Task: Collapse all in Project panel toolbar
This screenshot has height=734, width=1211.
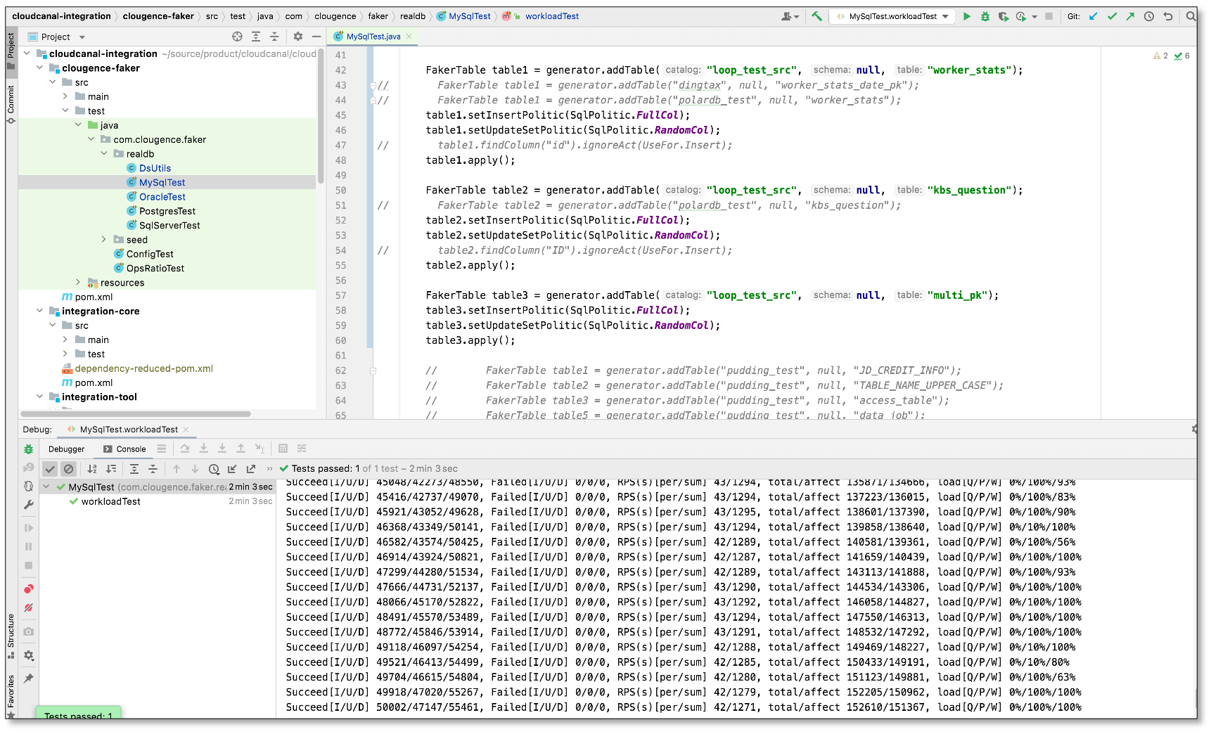Action: 274,37
